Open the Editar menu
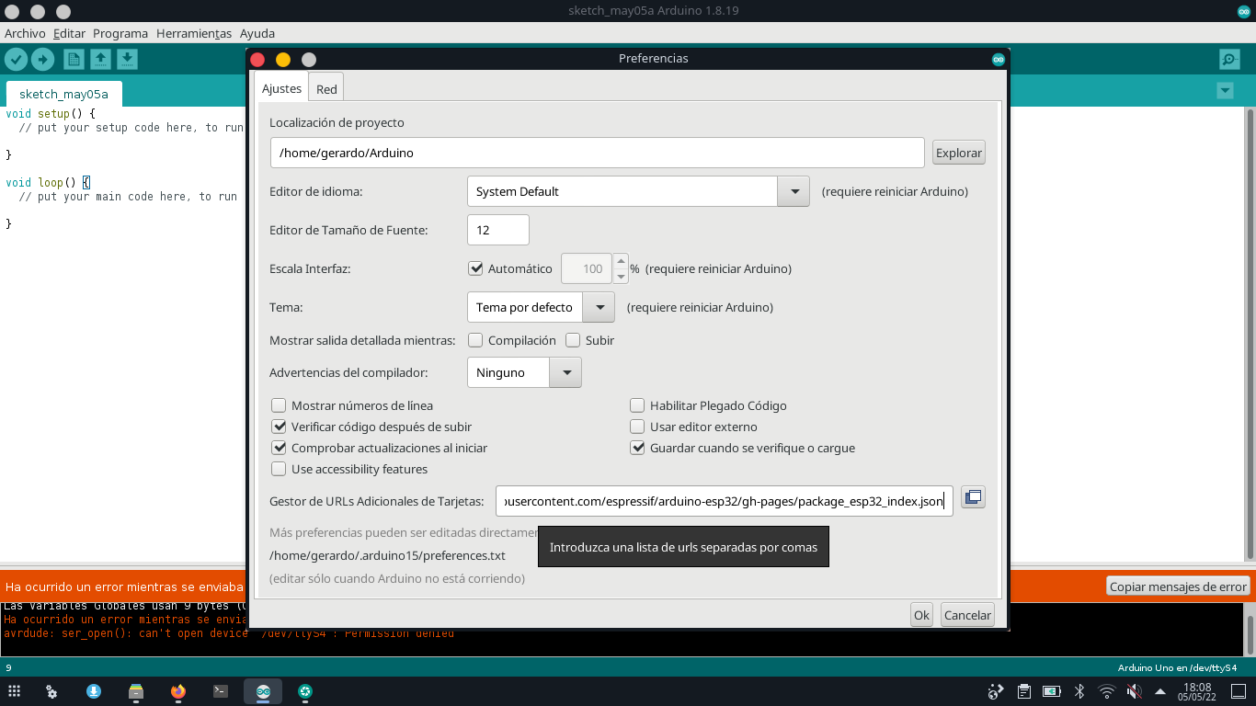The width and height of the screenshot is (1256, 706). [x=69, y=33]
